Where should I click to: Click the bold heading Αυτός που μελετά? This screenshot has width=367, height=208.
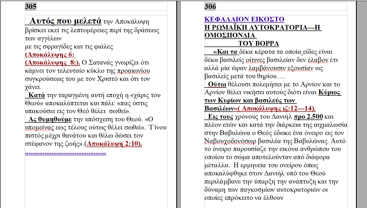pos(66,21)
